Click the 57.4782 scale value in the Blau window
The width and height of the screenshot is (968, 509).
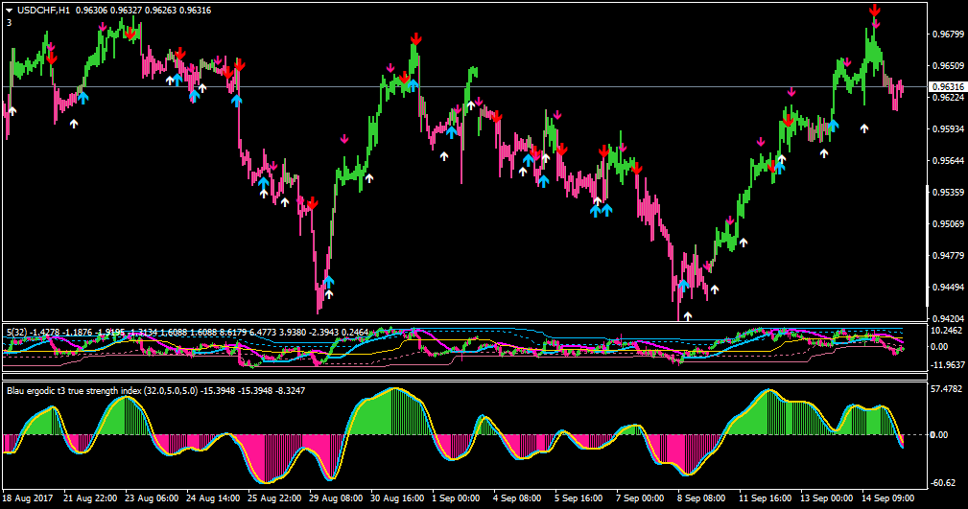tap(946, 389)
